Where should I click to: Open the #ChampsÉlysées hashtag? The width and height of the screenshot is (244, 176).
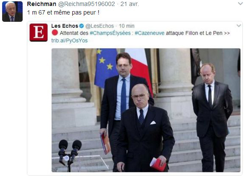[110, 33]
